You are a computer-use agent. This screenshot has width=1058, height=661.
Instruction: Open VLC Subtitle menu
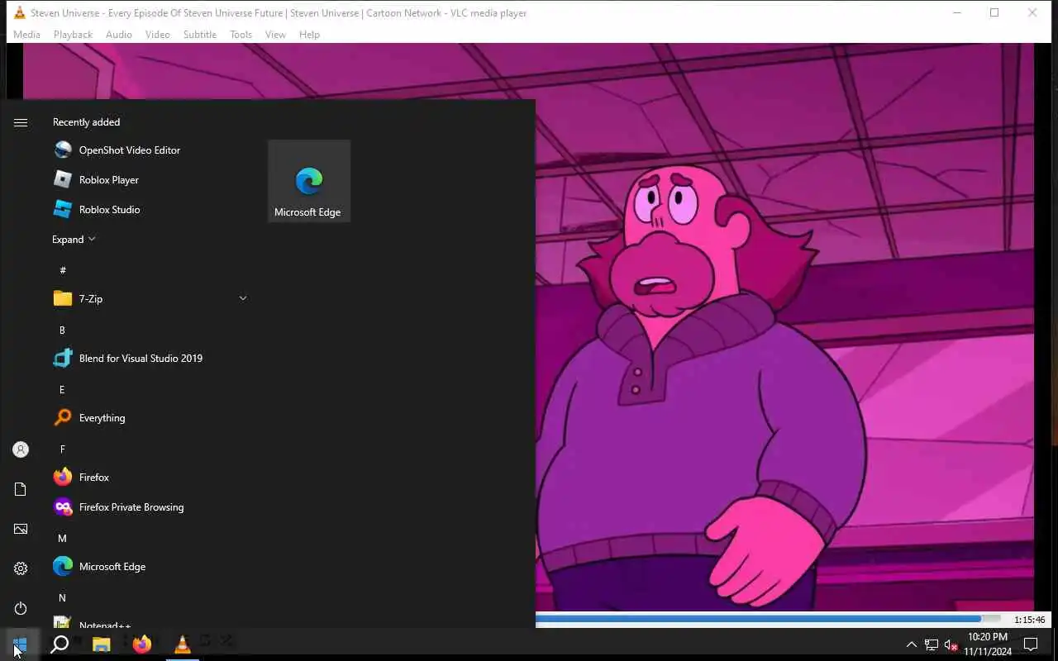point(199,35)
